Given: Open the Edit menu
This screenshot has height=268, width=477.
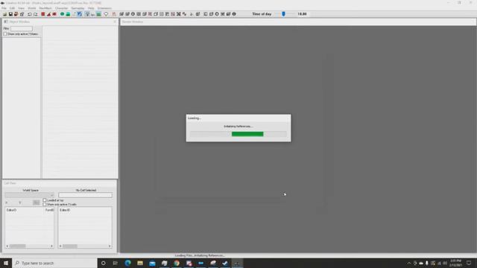Looking at the screenshot, I should (x=12, y=8).
